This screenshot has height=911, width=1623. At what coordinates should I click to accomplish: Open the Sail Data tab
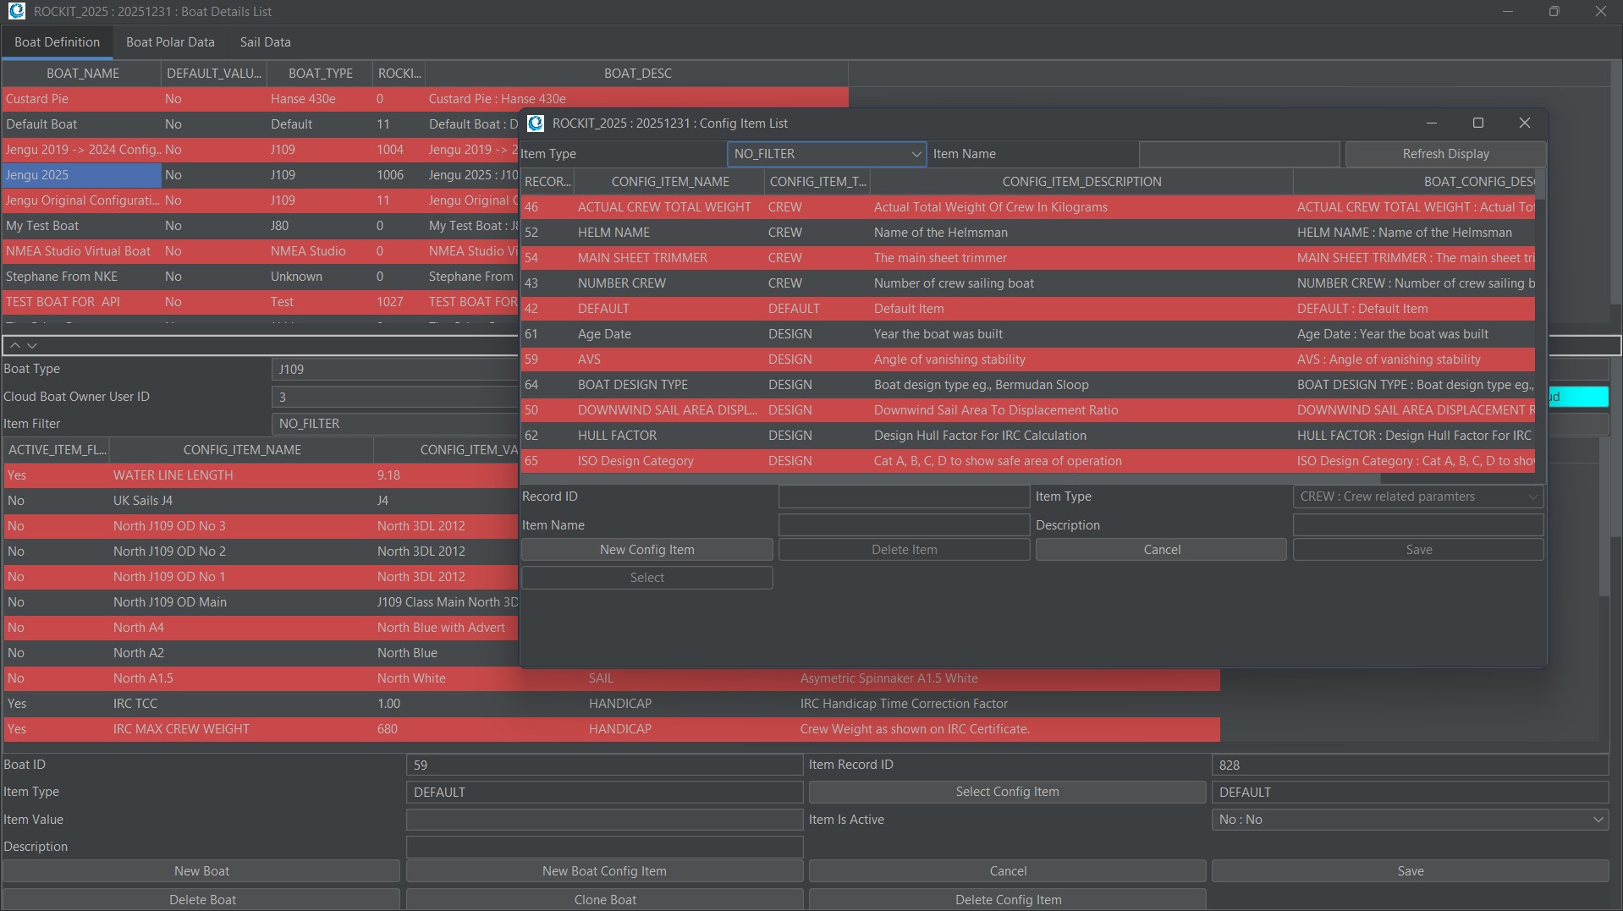tap(265, 42)
